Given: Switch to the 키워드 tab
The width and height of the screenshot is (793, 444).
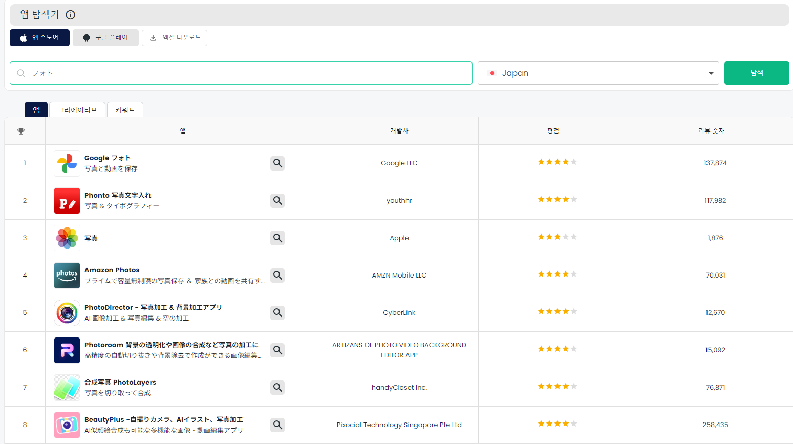Looking at the screenshot, I should coord(125,110).
